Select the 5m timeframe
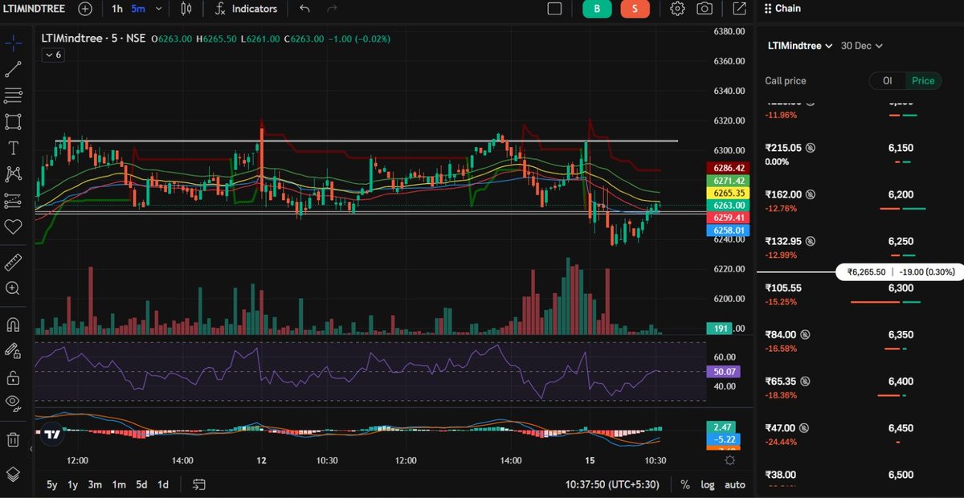Screen dimensions: 964x498 [x=138, y=9]
